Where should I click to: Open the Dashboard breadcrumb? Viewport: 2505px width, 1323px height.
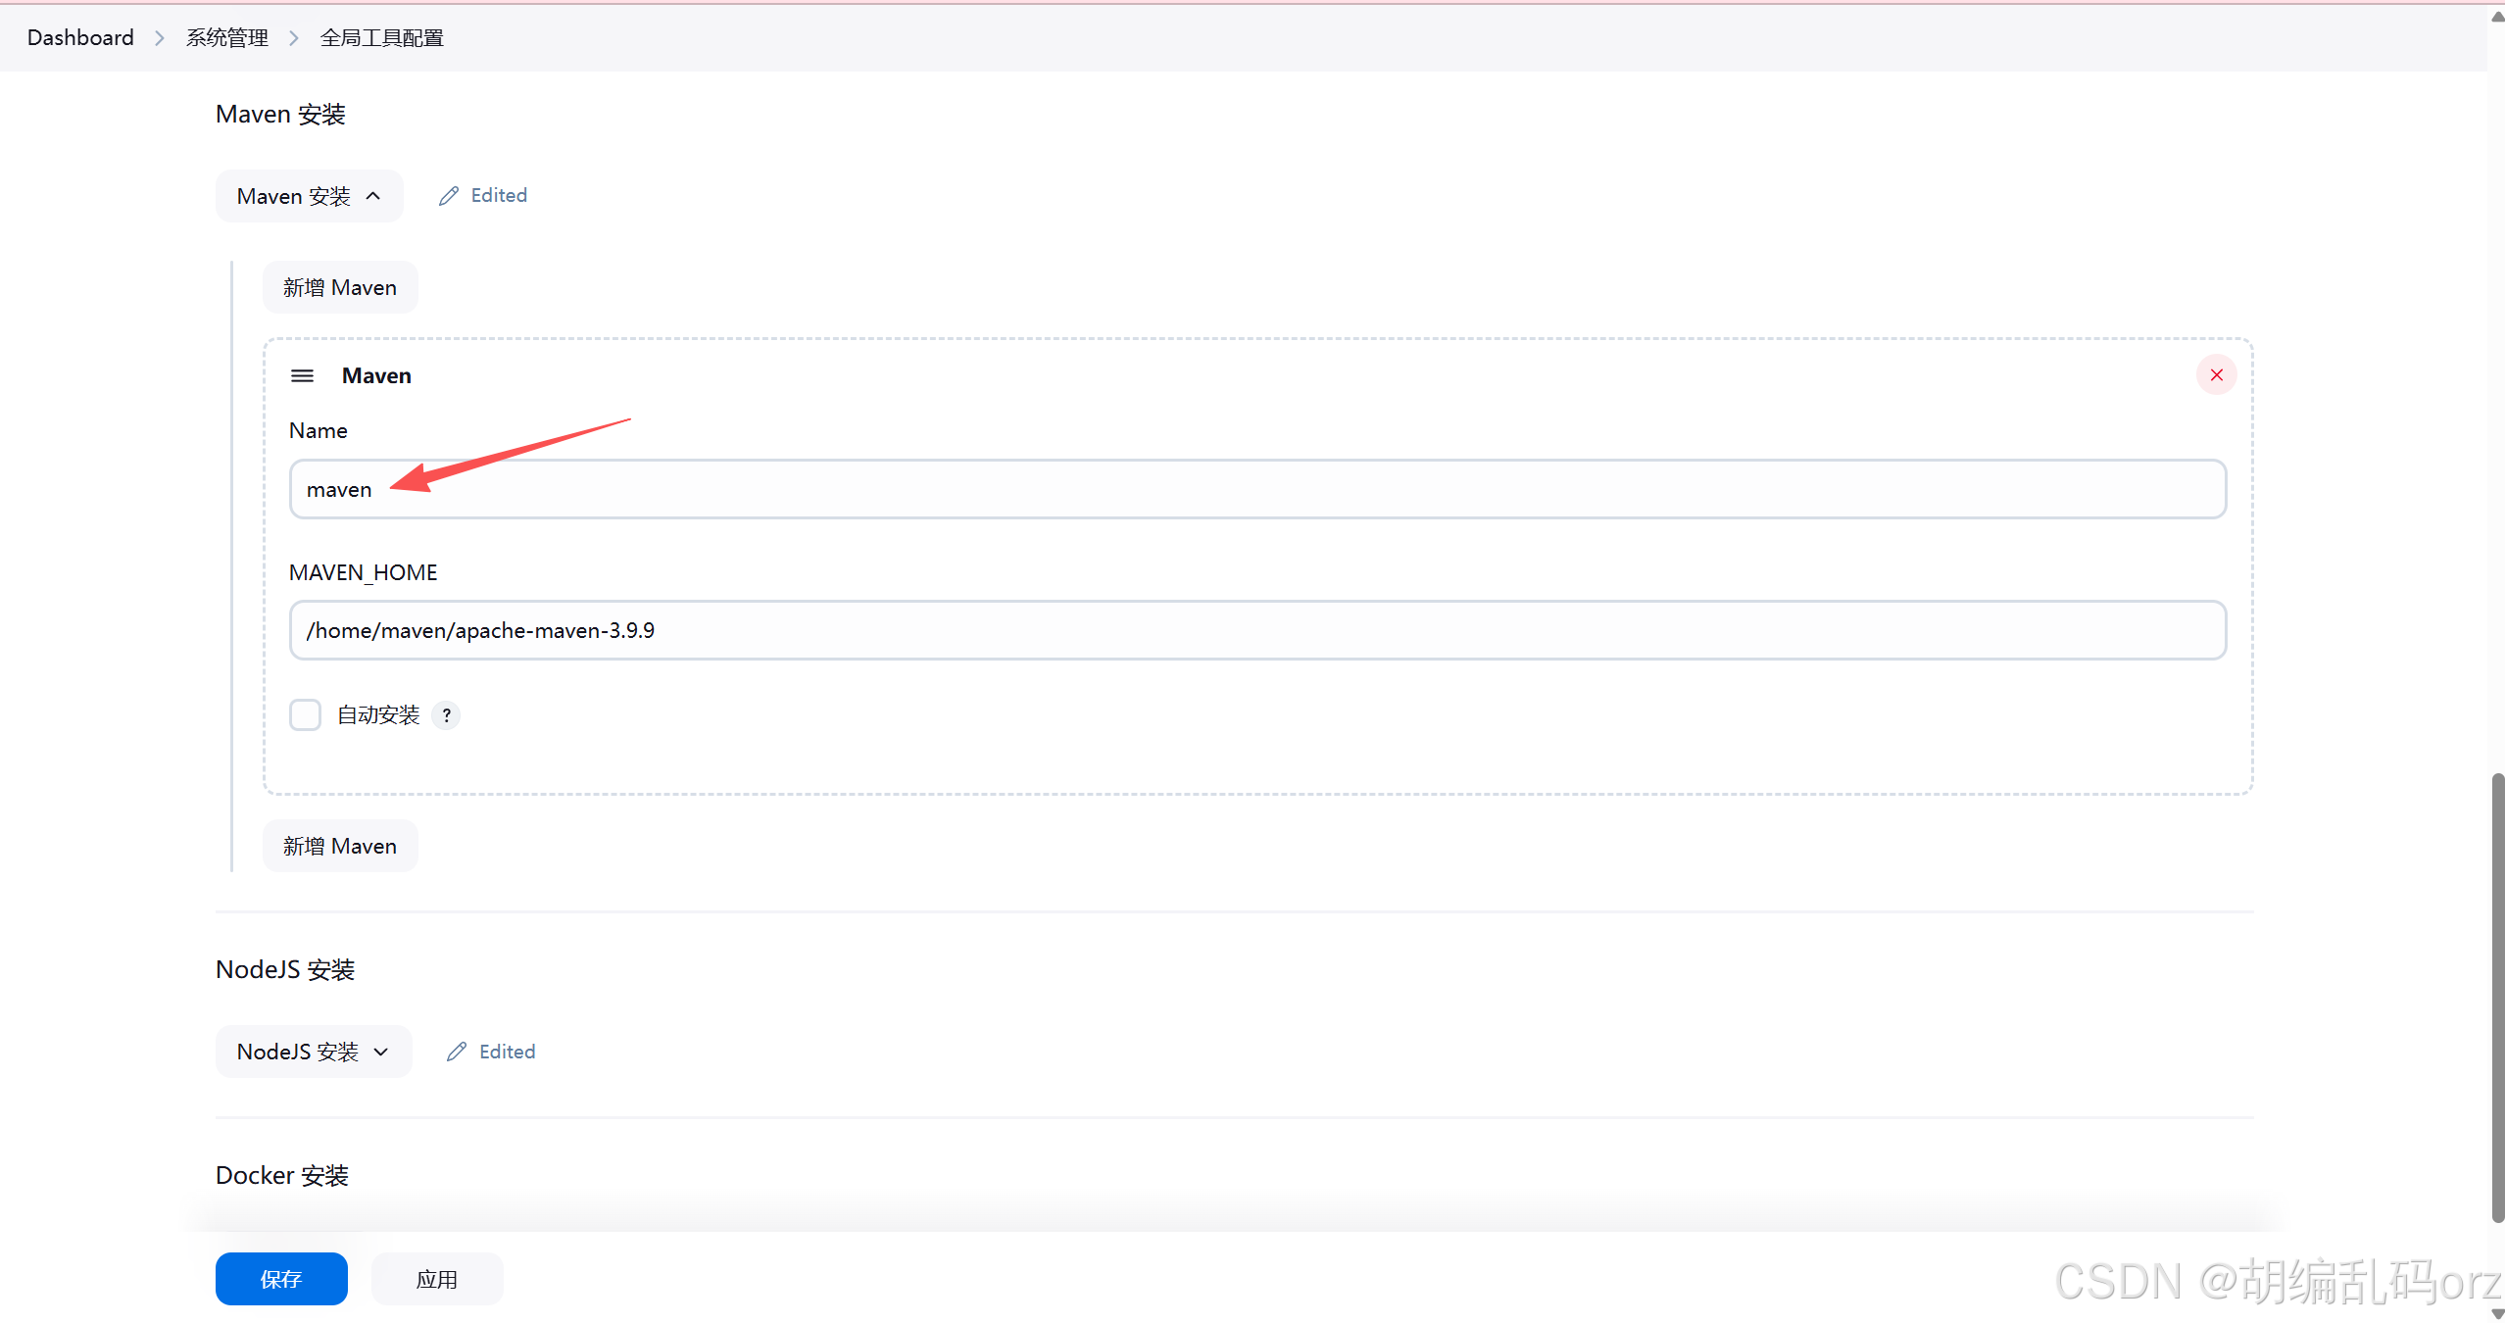80,37
